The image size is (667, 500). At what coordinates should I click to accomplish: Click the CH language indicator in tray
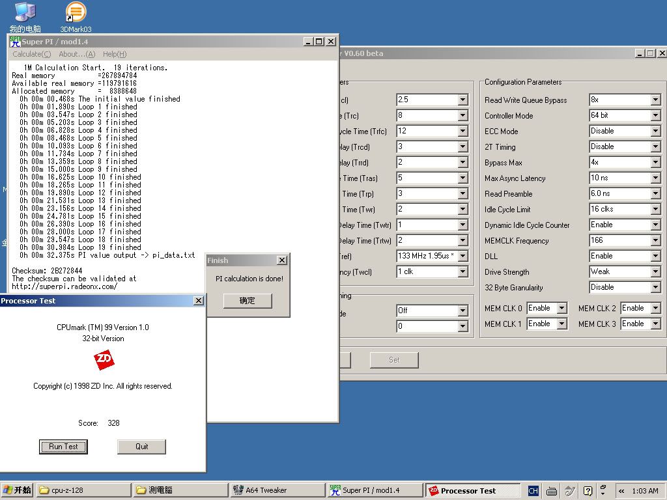tap(533, 491)
